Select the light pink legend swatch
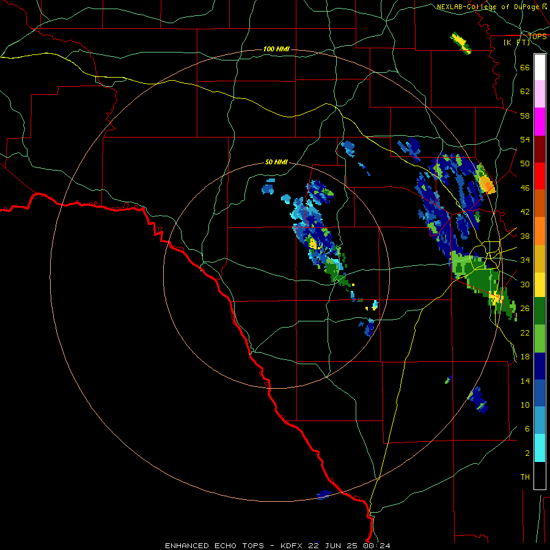 [x=540, y=94]
